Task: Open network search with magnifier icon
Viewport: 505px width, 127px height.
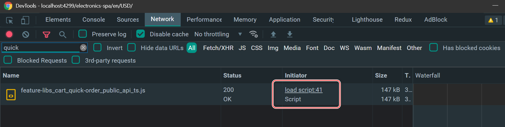Action: [x=62, y=35]
